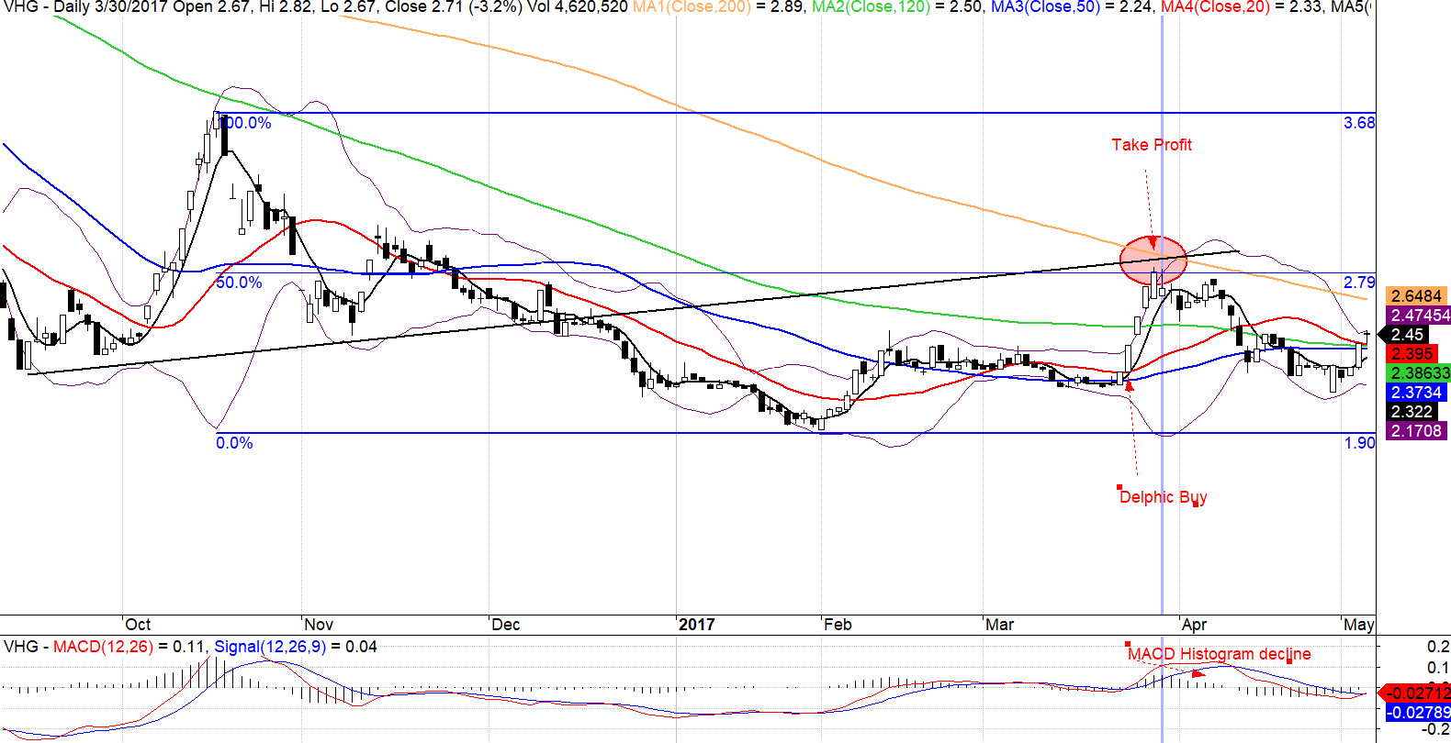Select the MACD Histogram decline annotation text
1451x743 pixels.
[x=1219, y=654]
